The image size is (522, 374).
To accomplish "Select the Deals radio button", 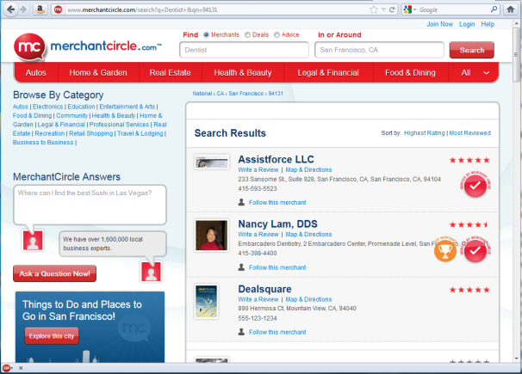I will click(247, 34).
